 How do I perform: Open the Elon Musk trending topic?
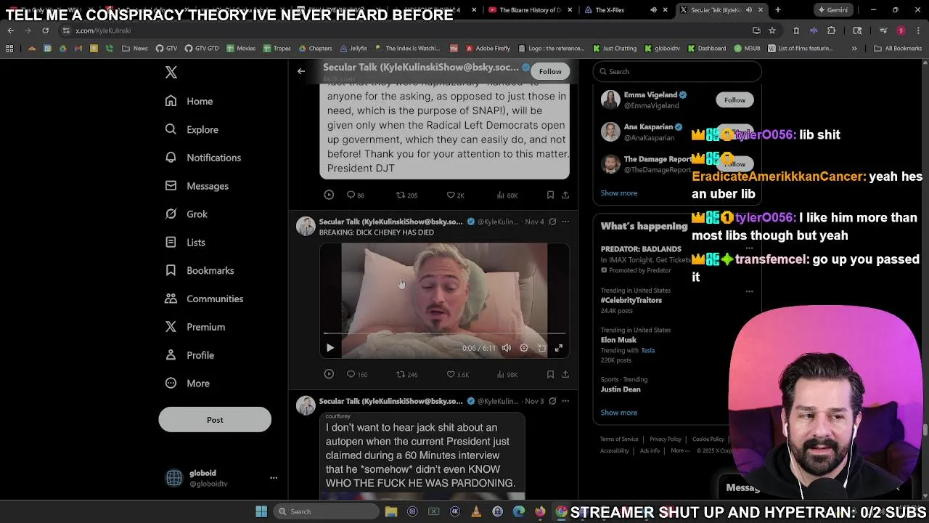618,340
